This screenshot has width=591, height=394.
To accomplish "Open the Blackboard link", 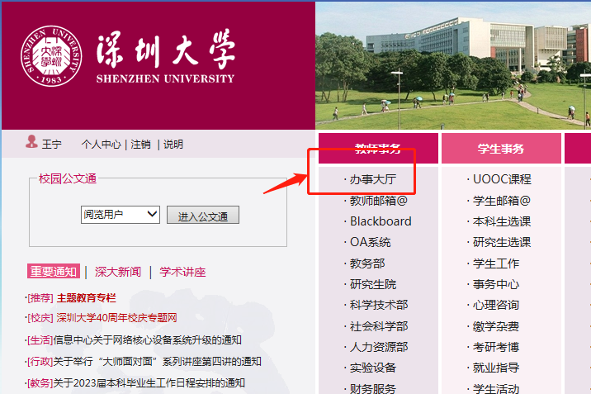I will pyautogui.click(x=381, y=221).
